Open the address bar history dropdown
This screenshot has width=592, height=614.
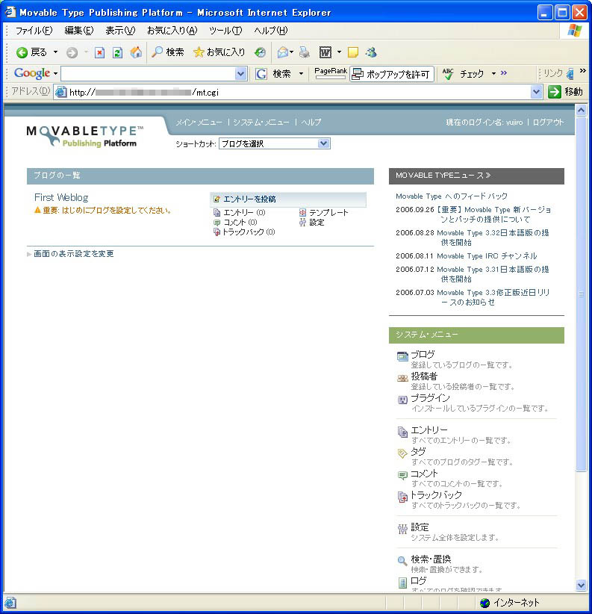click(x=536, y=92)
